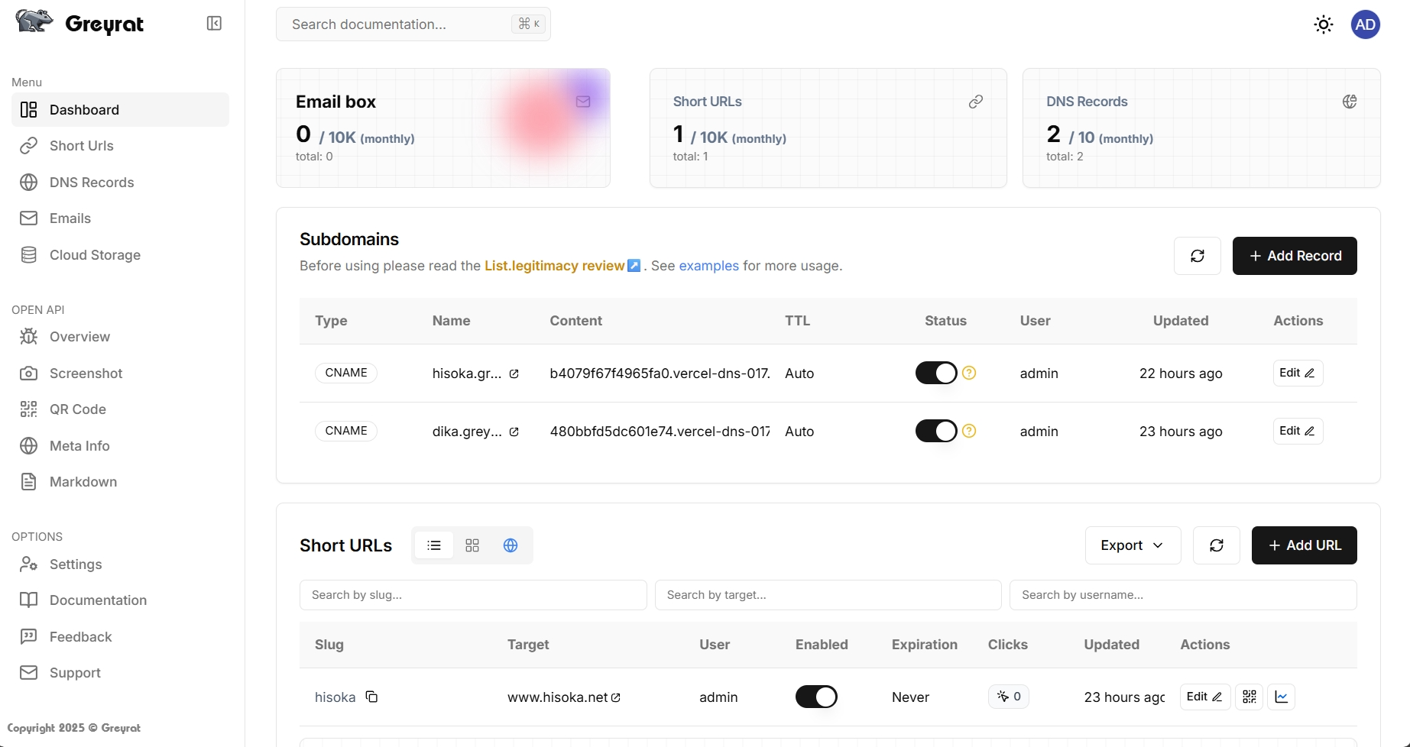Show QR code for hisoka short URL
The image size is (1410, 747).
pyautogui.click(x=1249, y=697)
